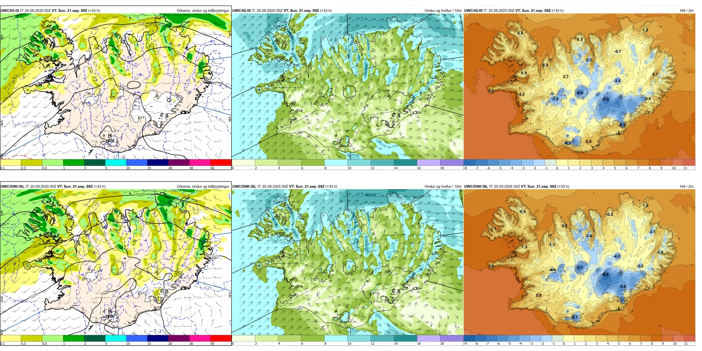Click the 'Vindur og hviður í 10m' title on DINI ISL map
Image resolution: width=702 pixels, height=351 pixels.
[x=443, y=187]
